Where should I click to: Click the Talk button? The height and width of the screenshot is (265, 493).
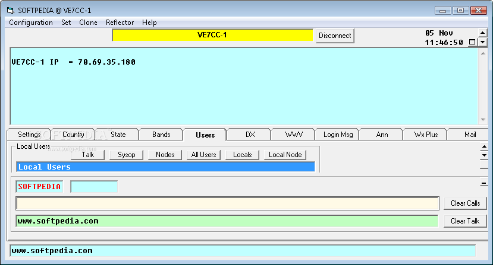coord(88,155)
